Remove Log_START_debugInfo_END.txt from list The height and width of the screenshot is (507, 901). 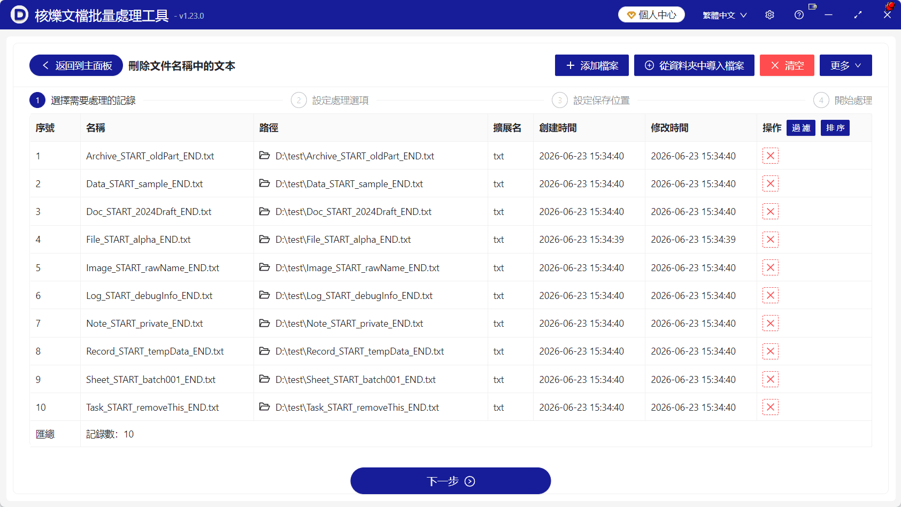coord(770,295)
